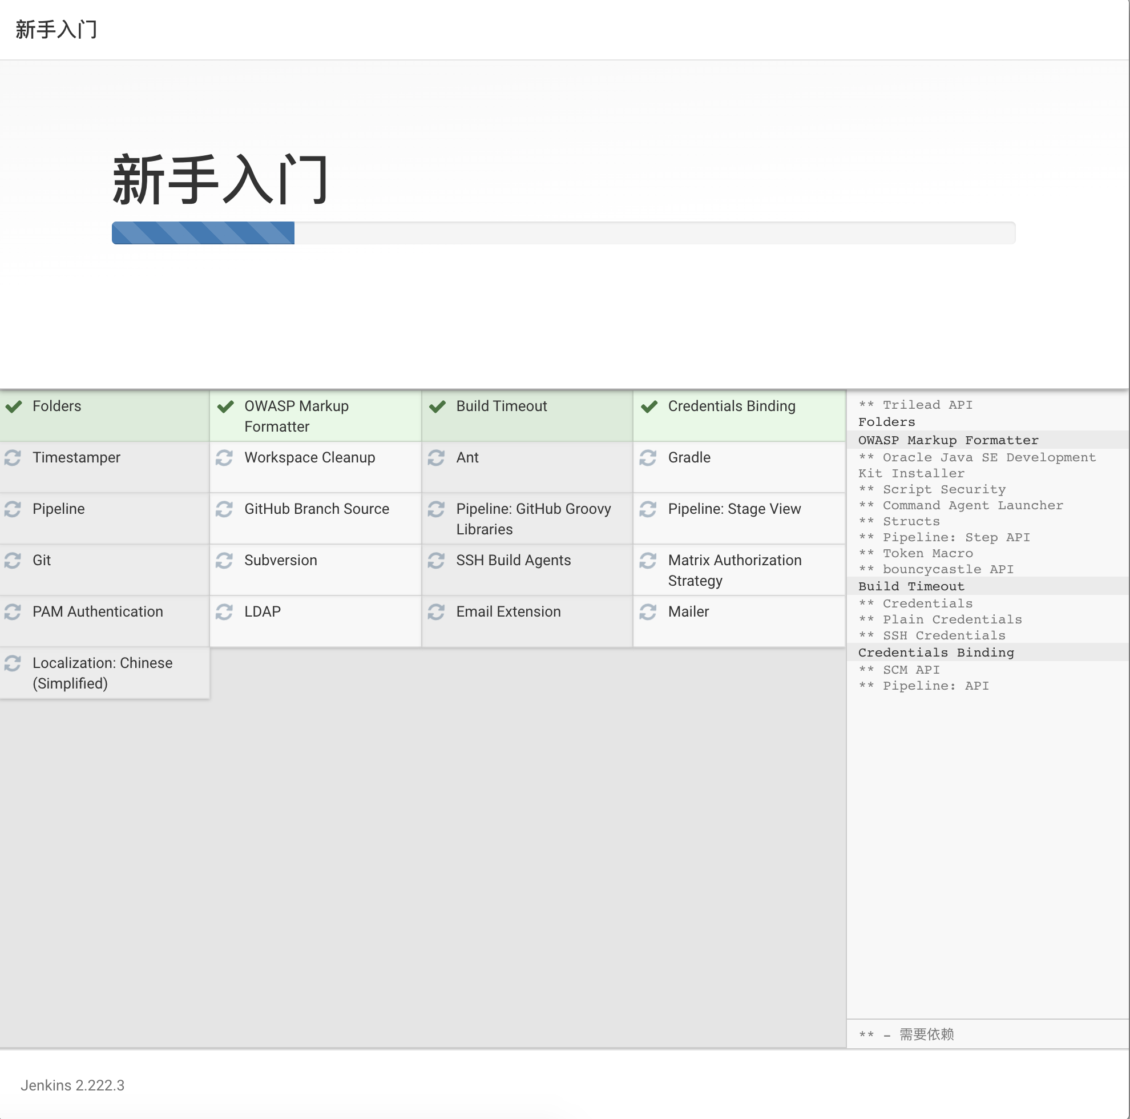
Task: Click the Build Timeout checkmark icon
Action: point(437,406)
